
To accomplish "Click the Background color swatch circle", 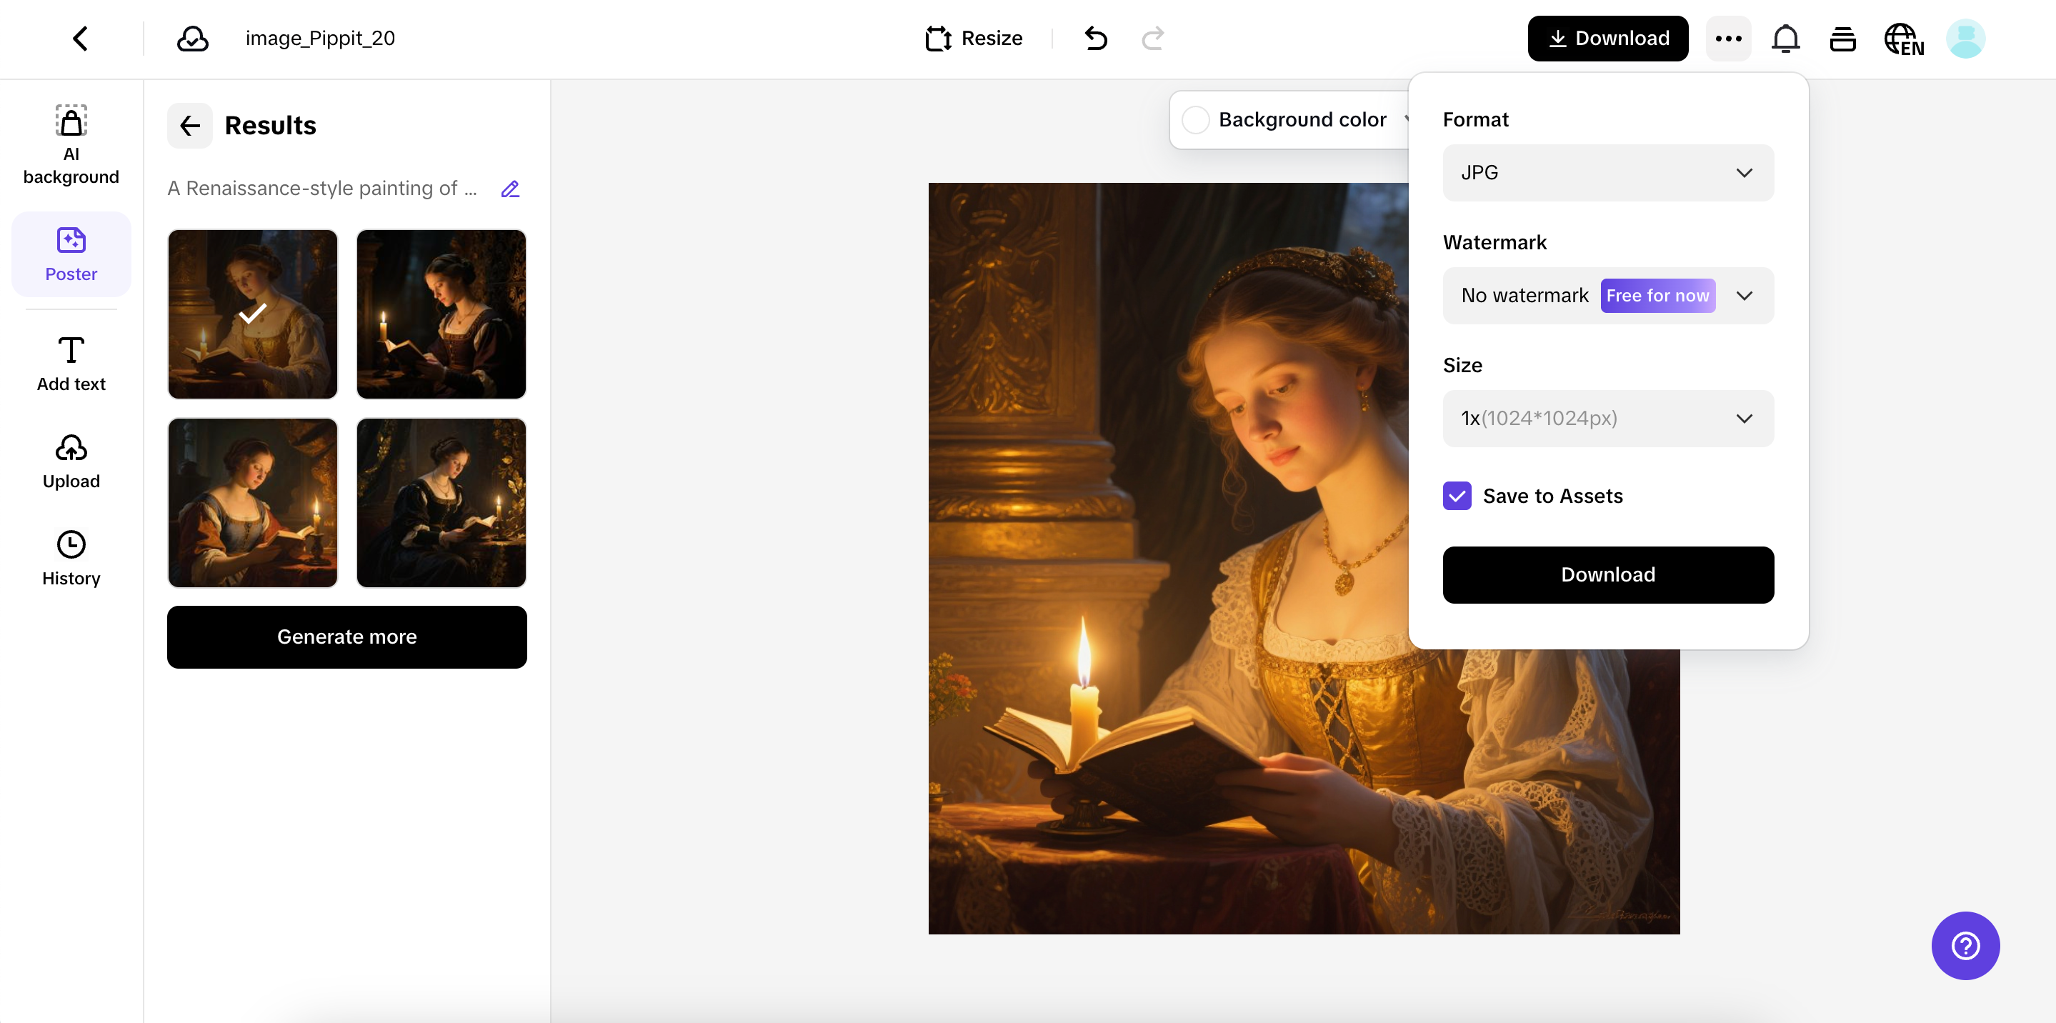I will point(1195,120).
